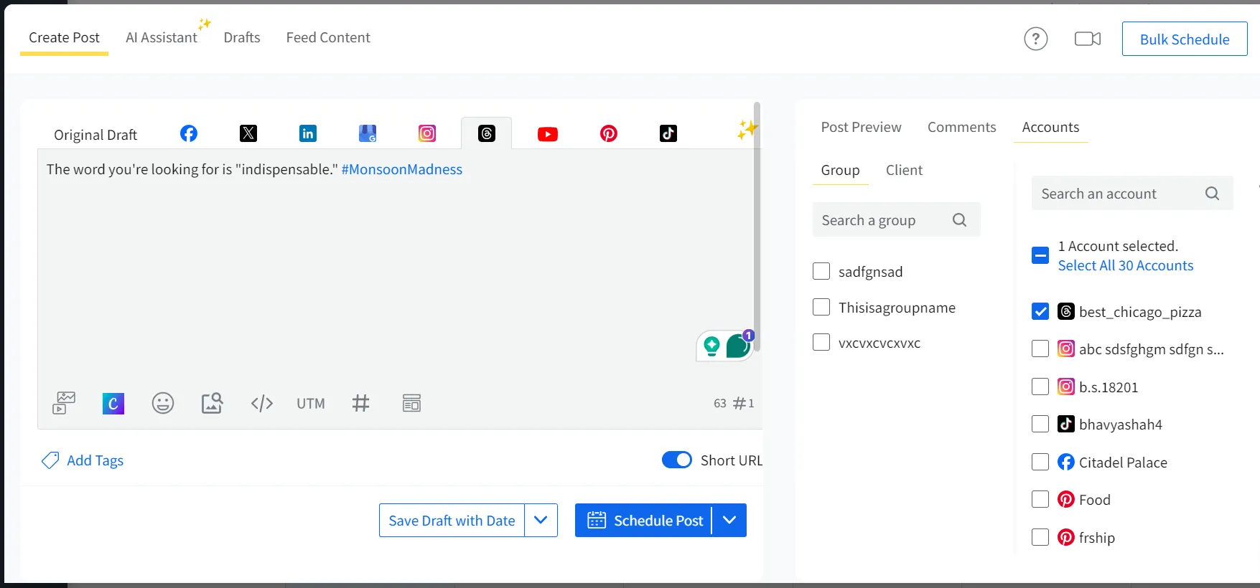Expand the Schedule Post dropdown arrow
The height and width of the screenshot is (588, 1260).
tap(729, 520)
